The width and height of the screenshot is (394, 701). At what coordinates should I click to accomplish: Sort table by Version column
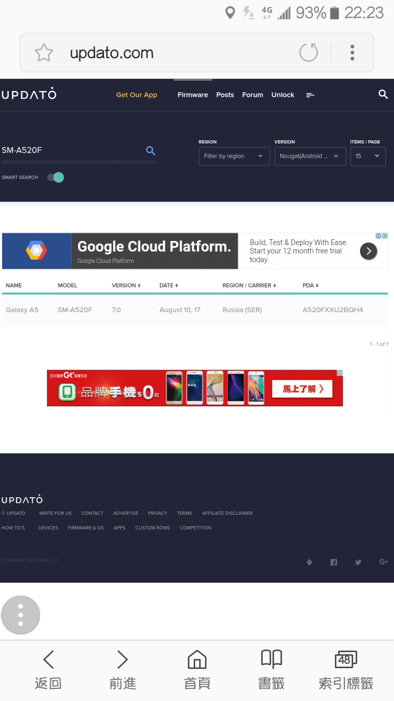pos(126,285)
